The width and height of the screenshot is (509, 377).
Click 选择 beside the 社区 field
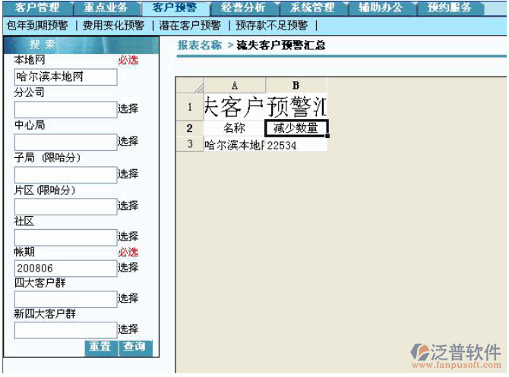click(x=128, y=237)
